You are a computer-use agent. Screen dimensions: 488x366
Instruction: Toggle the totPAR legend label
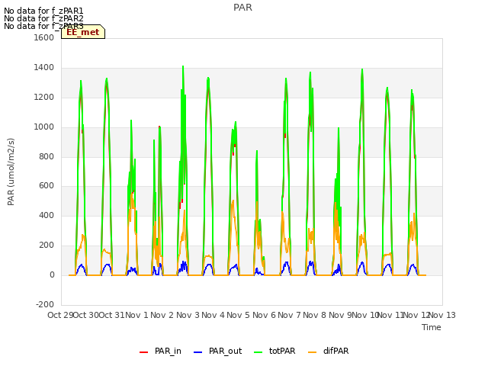282,351
